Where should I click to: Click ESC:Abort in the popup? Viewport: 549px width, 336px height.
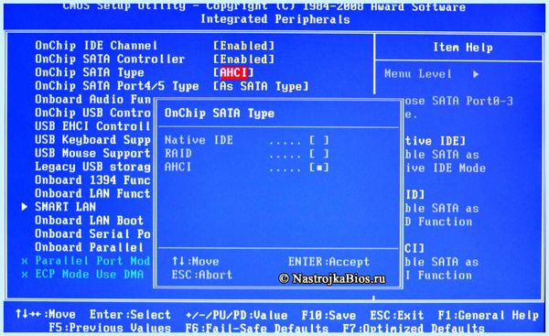tap(202, 275)
